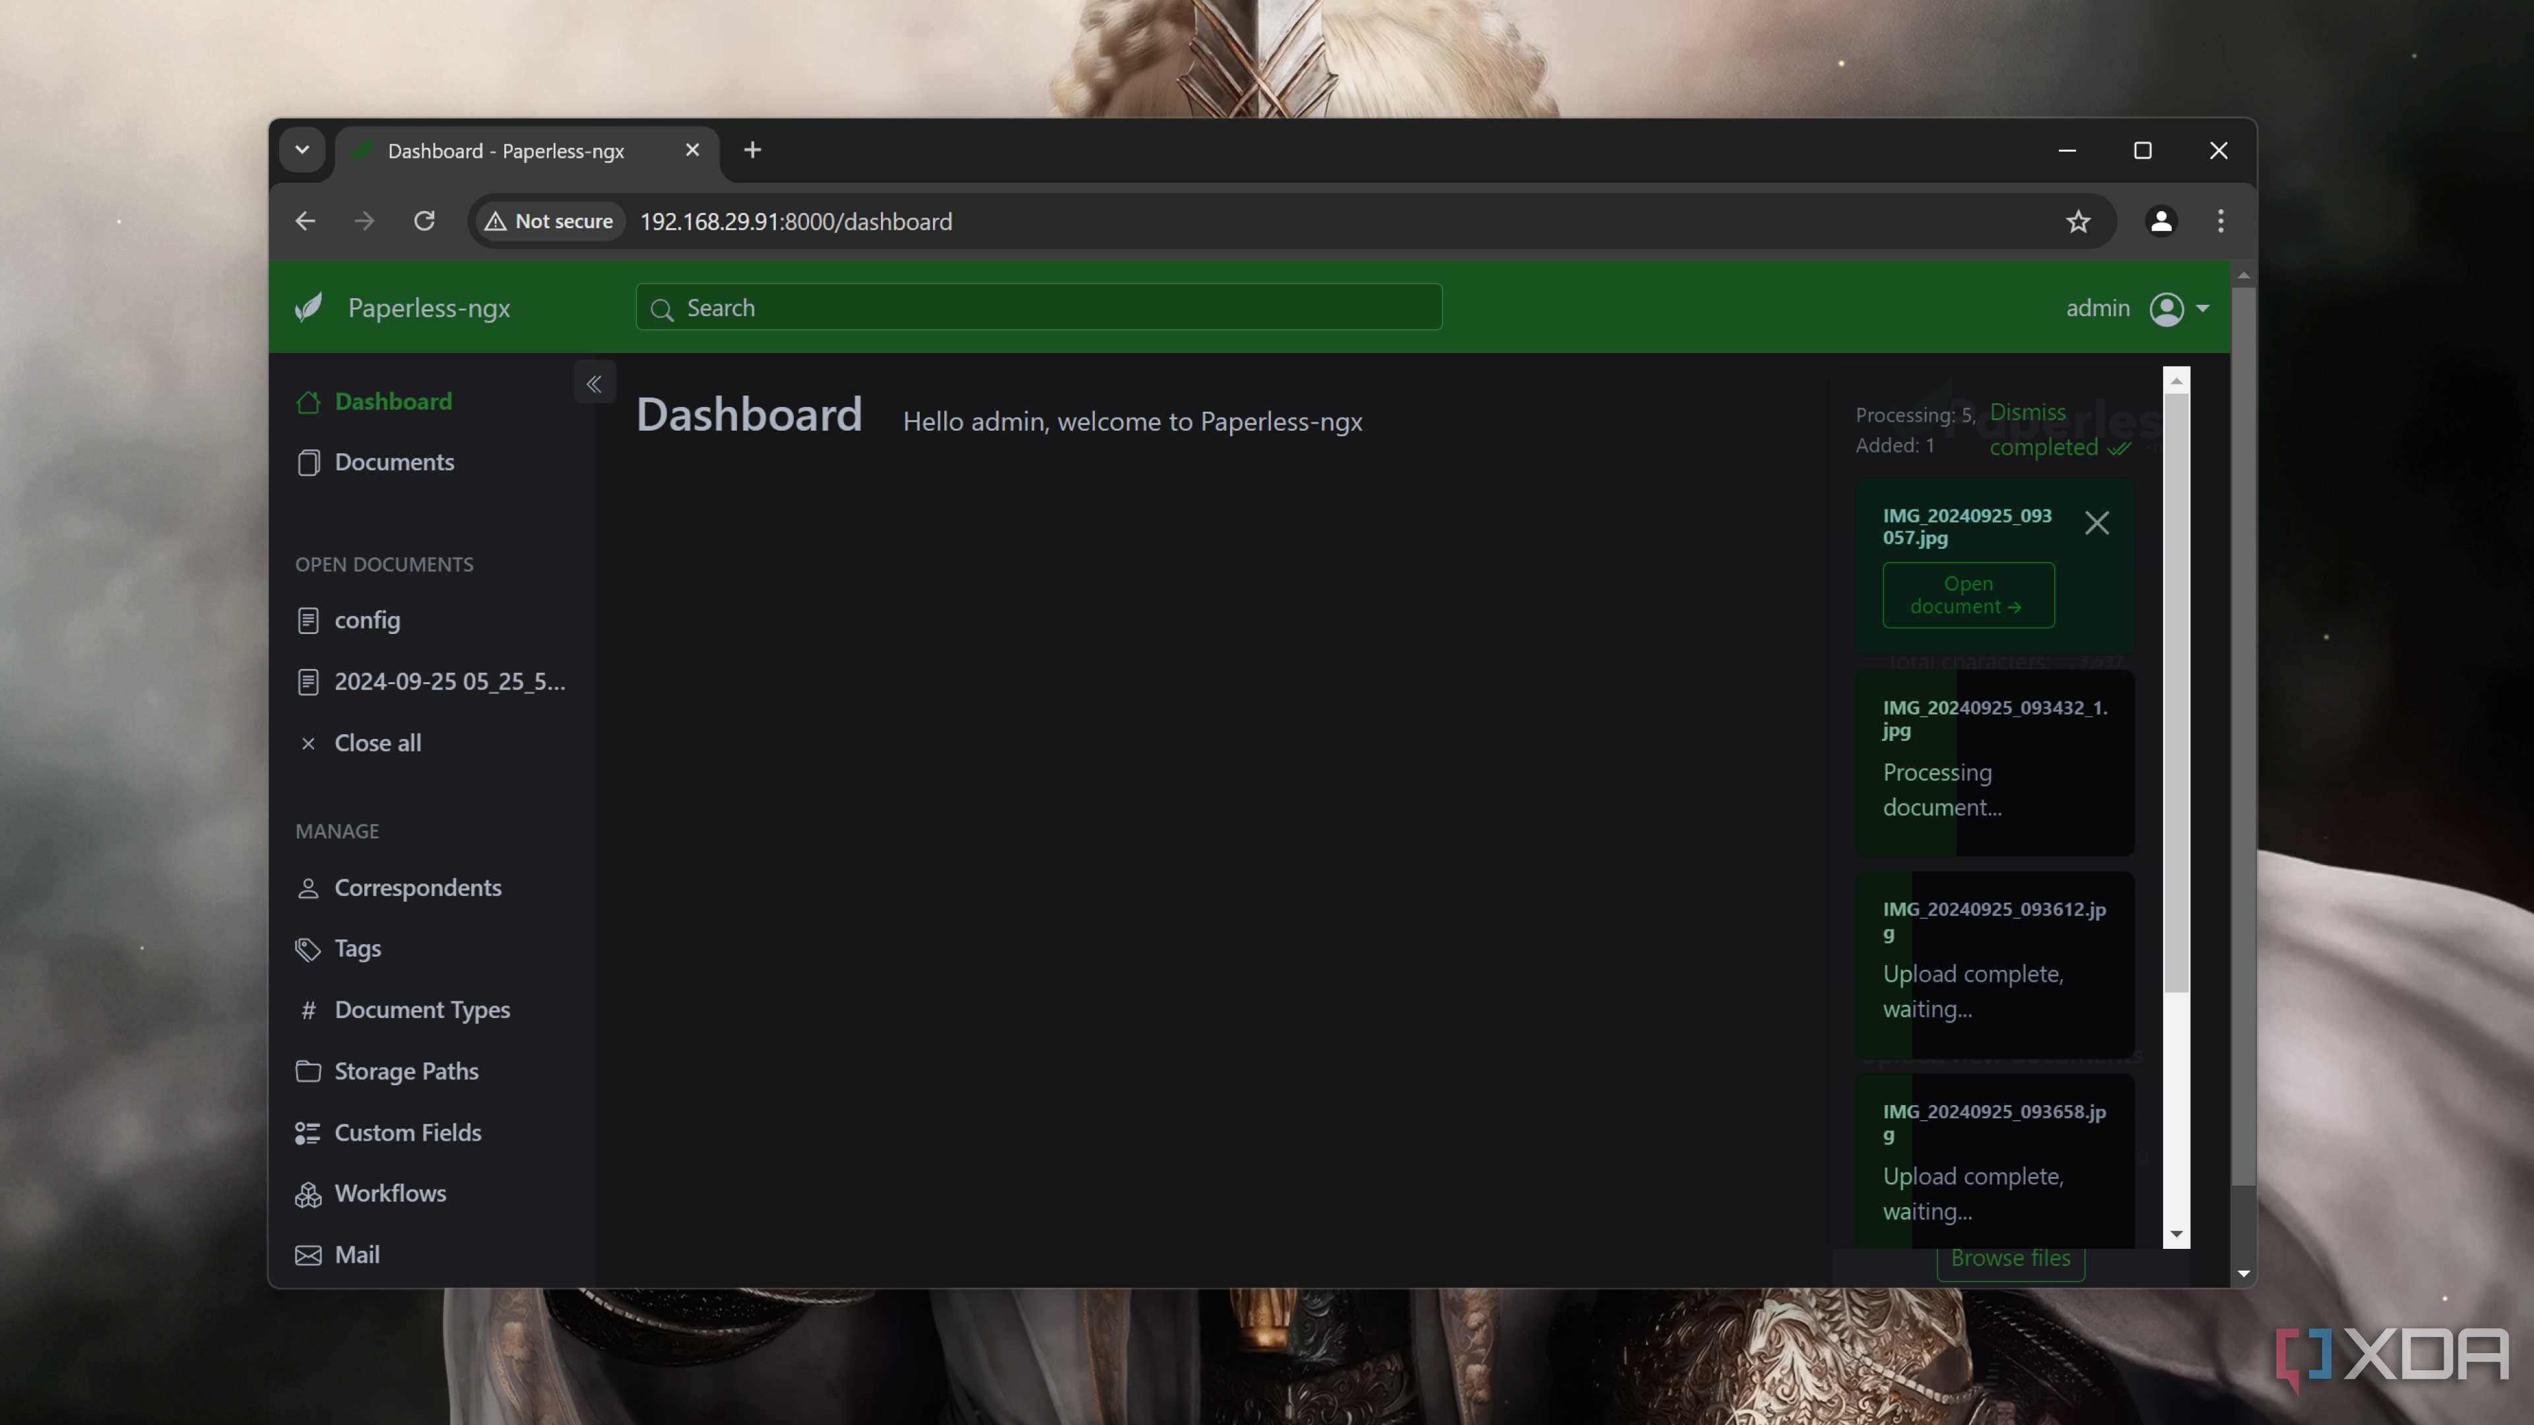Click the page scrollbar down arrow
The width and height of the screenshot is (2534, 1425).
tap(2243, 1273)
